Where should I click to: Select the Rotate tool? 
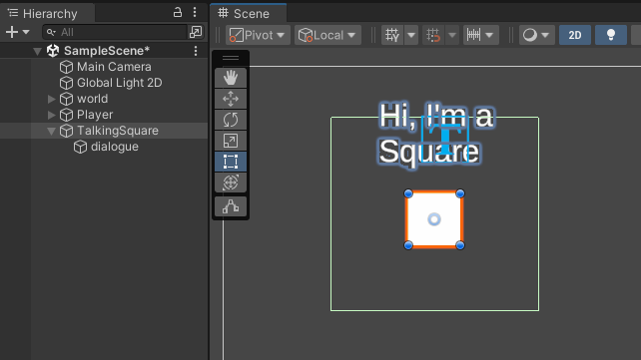231,120
